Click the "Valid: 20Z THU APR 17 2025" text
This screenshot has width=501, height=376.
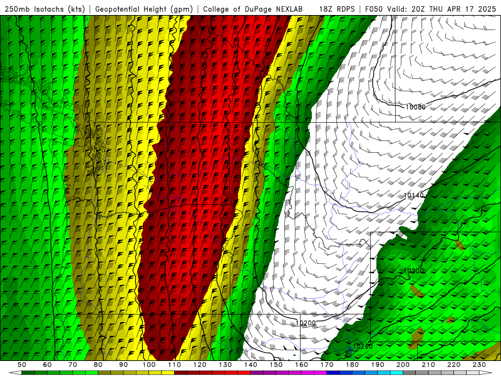[442, 9]
